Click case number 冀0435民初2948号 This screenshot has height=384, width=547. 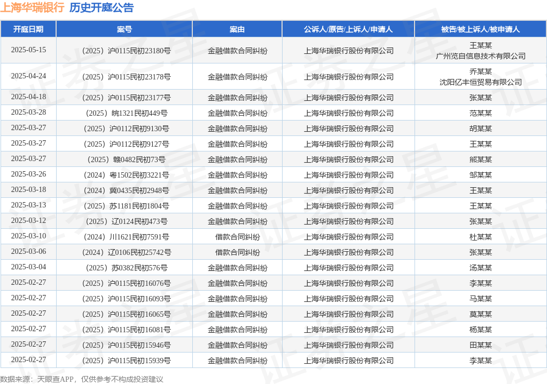click(x=126, y=190)
